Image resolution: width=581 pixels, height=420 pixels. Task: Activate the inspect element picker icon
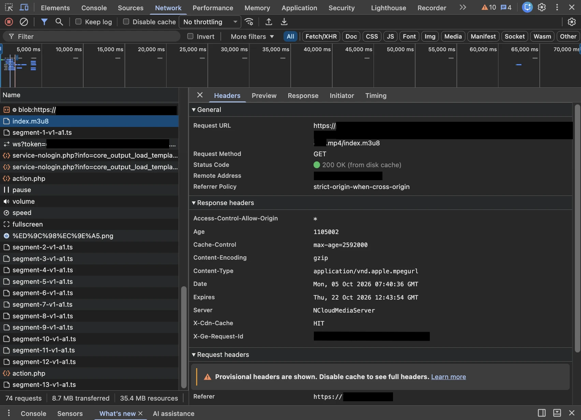9,7
